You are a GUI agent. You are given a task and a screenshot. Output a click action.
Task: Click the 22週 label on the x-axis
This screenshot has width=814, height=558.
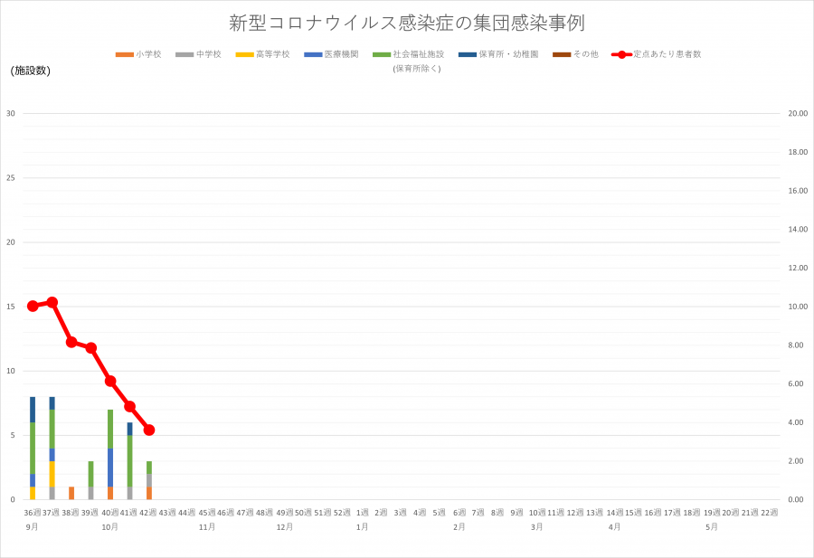(x=770, y=513)
